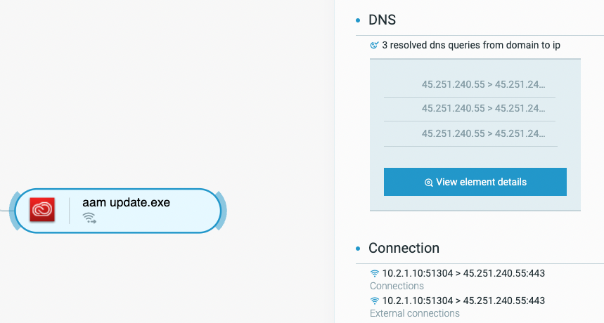Click the resolved DNS queries checkmark icon
Viewport: 604px width, 323px height.
tap(374, 45)
